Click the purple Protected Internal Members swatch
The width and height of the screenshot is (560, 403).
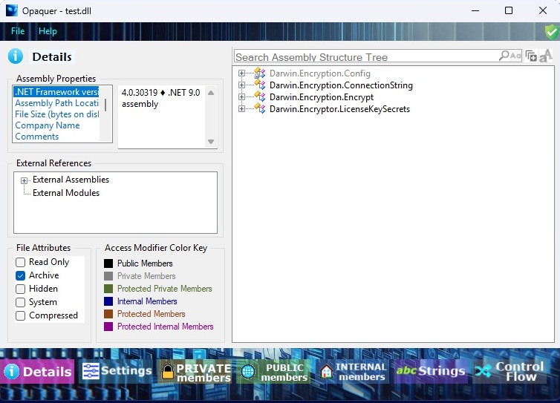108,327
